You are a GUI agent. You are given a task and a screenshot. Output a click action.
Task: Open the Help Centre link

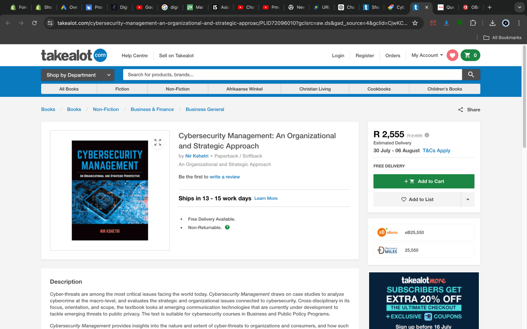point(135,55)
